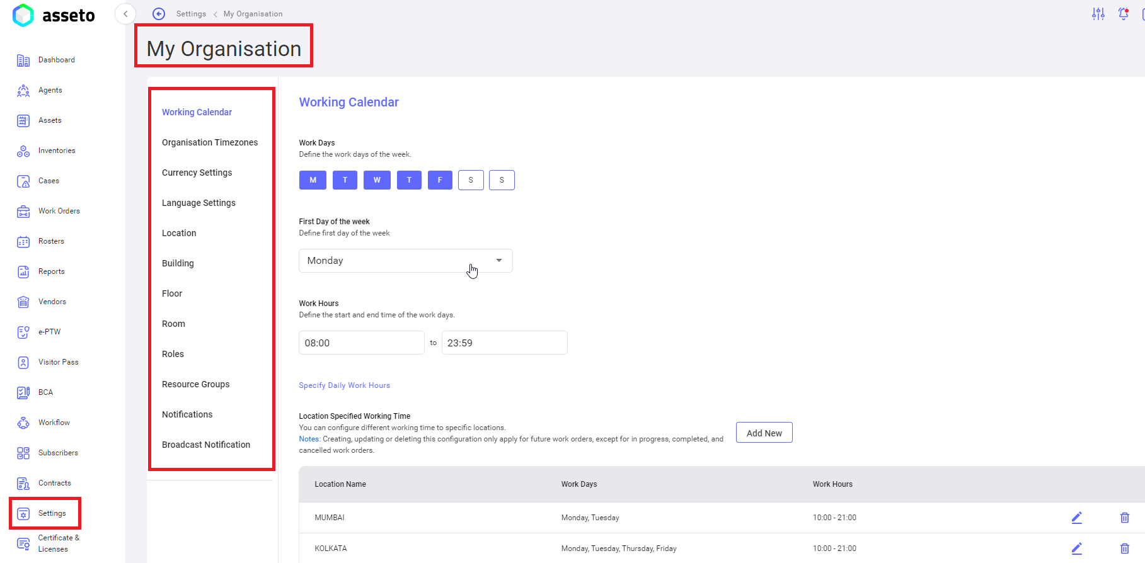This screenshot has height=563, width=1145.
Task: Enable the first unselected S day button
Action: 471,180
